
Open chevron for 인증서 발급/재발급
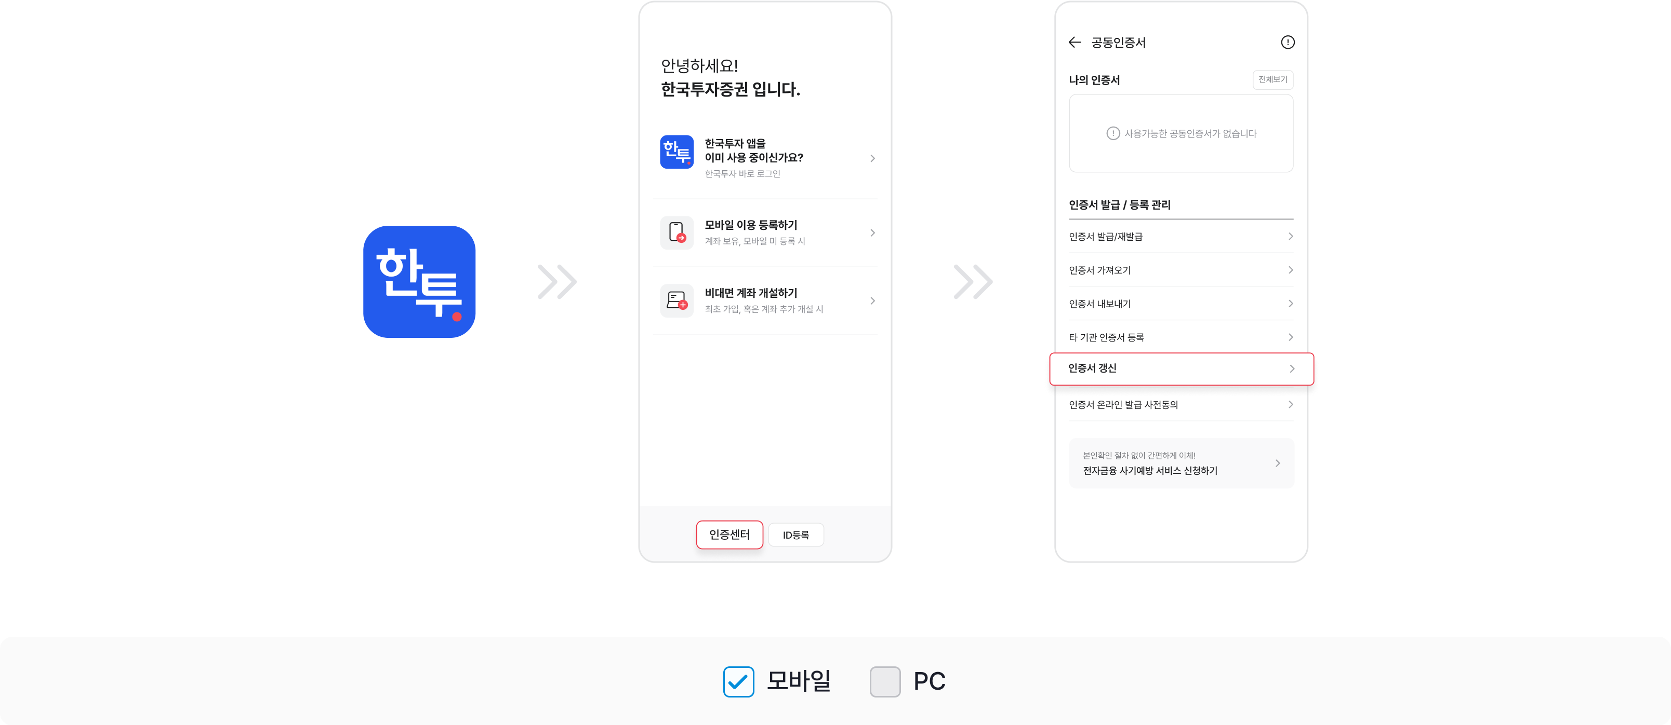pos(1290,237)
